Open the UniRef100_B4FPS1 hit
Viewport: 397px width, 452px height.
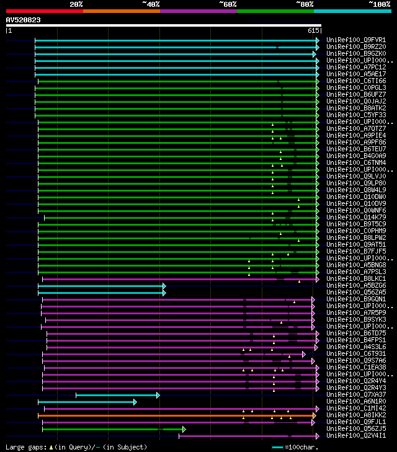356,340
